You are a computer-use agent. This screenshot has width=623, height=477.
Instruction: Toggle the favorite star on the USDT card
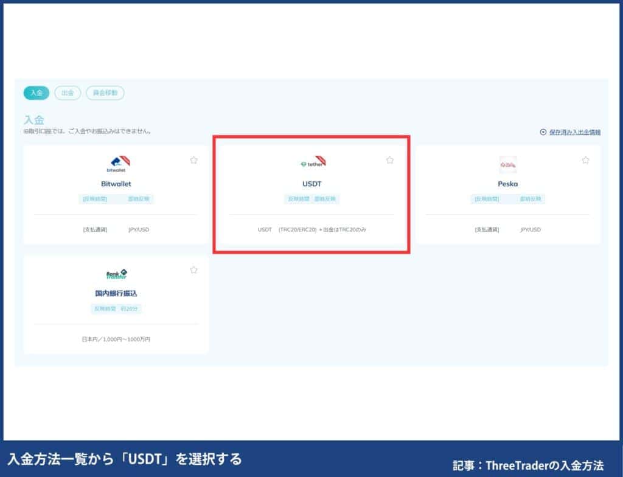pyautogui.click(x=389, y=160)
